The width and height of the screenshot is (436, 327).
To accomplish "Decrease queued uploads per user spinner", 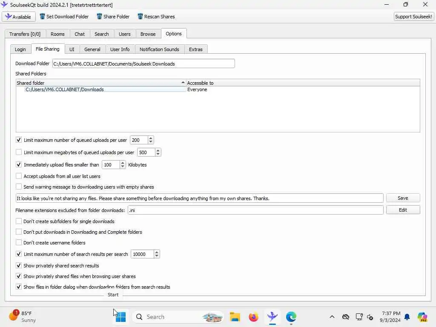I will [x=150, y=142].
